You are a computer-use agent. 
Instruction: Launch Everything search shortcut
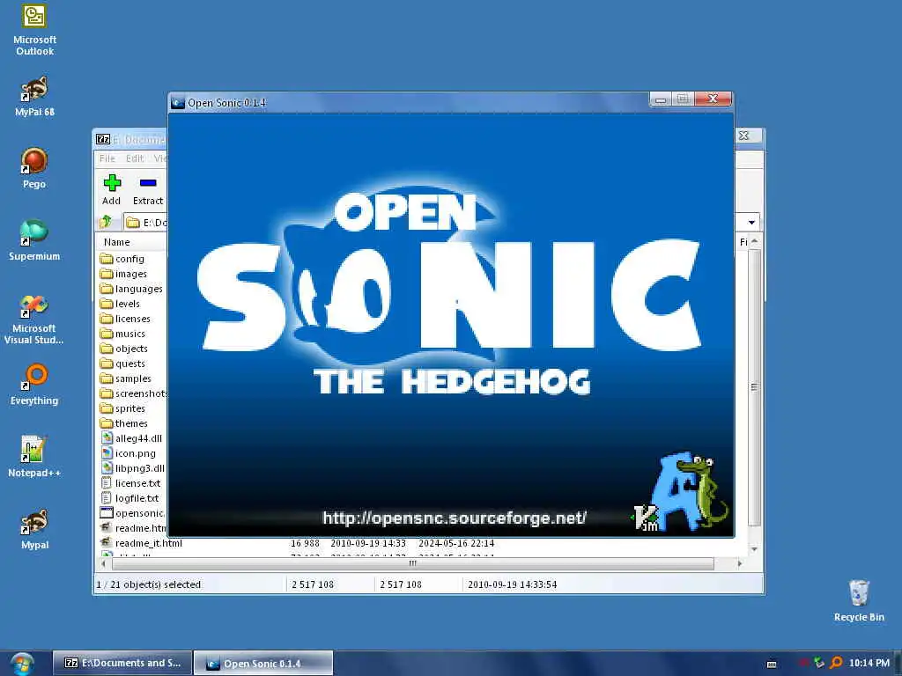(34, 384)
